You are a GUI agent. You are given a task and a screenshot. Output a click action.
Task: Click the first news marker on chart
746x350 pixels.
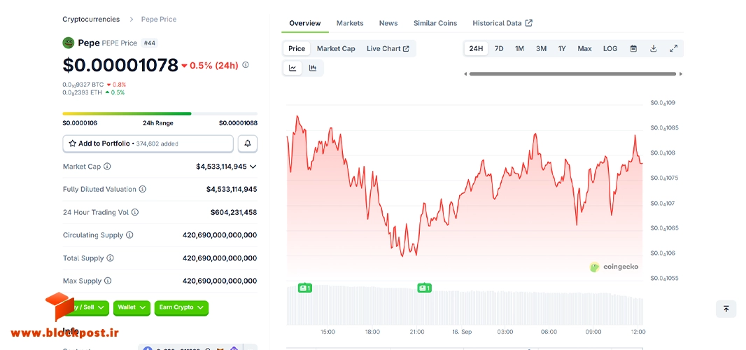(304, 288)
